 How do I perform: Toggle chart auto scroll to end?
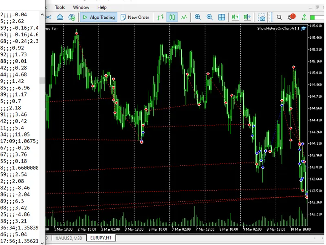[x=236, y=17]
